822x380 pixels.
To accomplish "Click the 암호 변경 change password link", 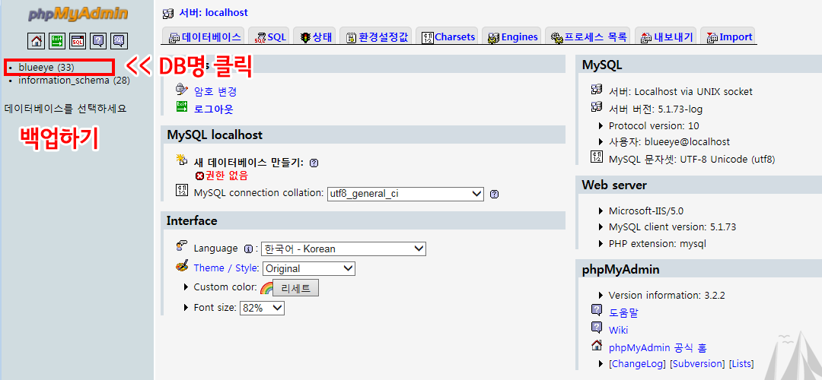I will coord(215,91).
